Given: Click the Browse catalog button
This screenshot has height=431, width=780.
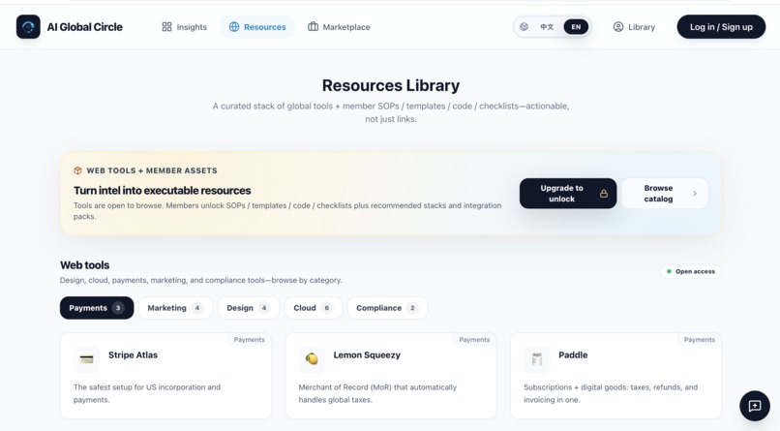Looking at the screenshot, I should (x=665, y=194).
